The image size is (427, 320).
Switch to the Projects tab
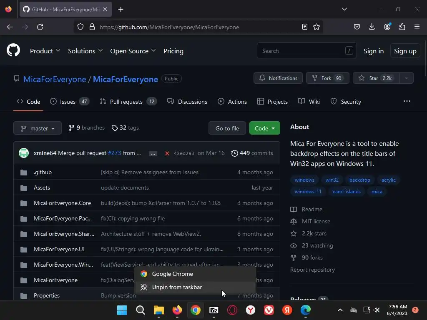click(272, 102)
